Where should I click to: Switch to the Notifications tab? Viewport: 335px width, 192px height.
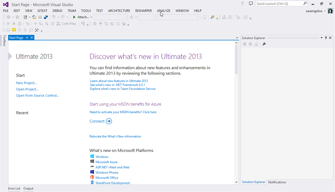coord(277,182)
